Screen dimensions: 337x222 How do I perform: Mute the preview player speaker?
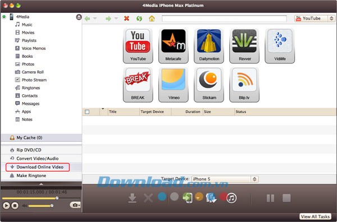click(25, 206)
